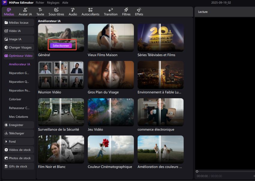Expand the Fond section arrow

6,141
